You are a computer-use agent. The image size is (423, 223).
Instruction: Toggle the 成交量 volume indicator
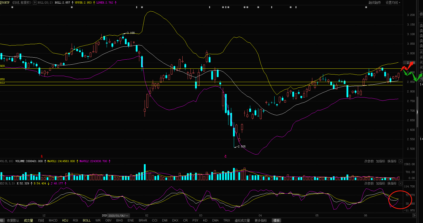pyautogui.click(x=28, y=220)
